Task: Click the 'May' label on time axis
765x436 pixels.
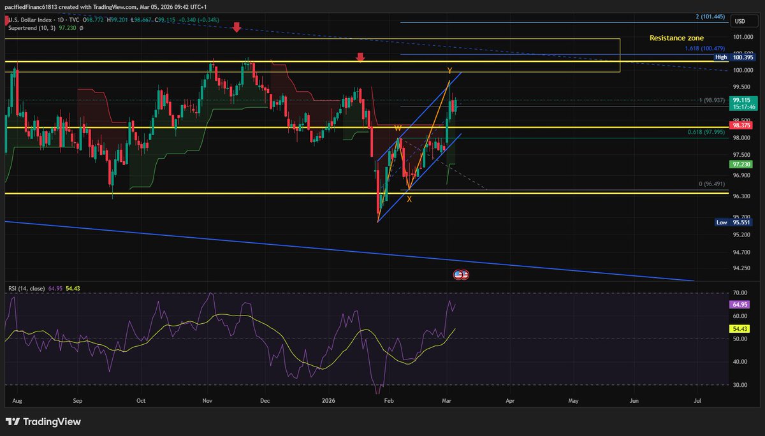Action: (x=573, y=402)
